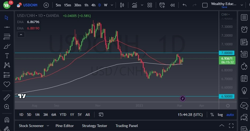Image resolution: width=250 pixels, height=131 pixels.
Task: Open the Fibonacci retracement tools
Action: click(x=7, y=37)
